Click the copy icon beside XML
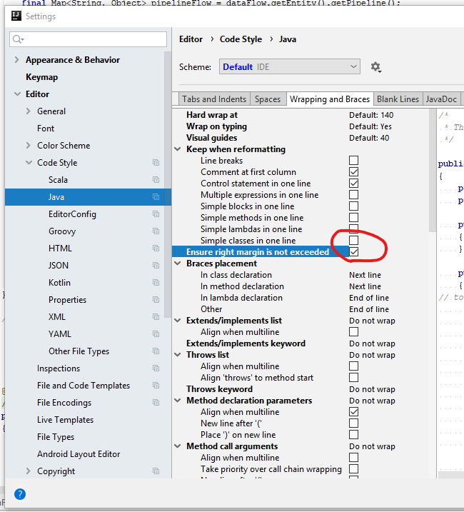 coord(156,317)
